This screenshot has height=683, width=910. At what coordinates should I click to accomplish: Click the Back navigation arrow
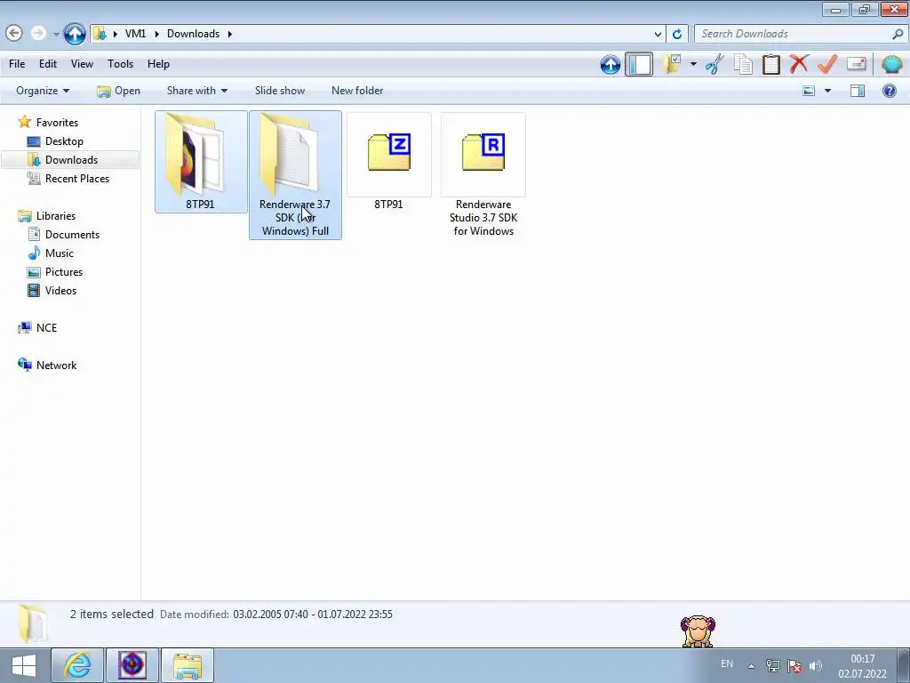tap(14, 33)
